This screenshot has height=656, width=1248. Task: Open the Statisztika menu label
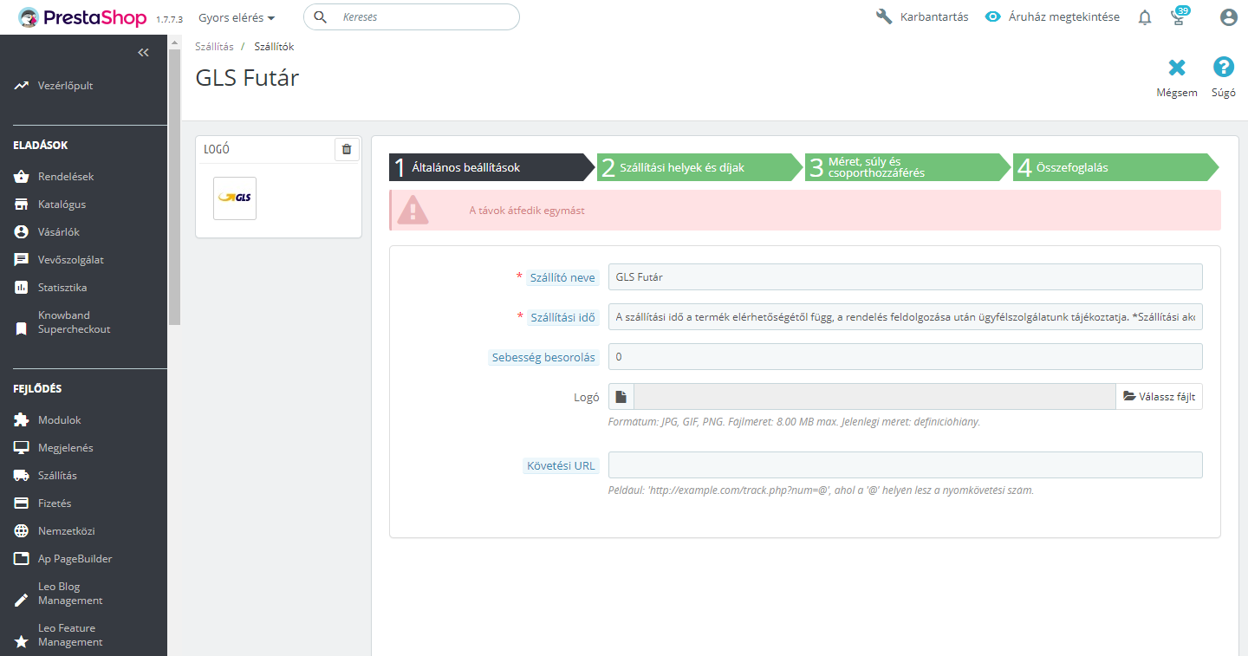coord(62,288)
